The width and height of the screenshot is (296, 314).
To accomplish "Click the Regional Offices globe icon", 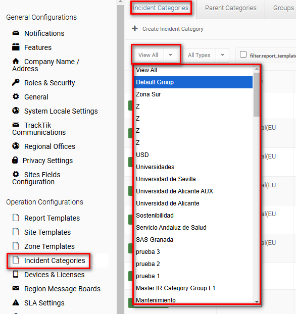I will click(16, 146).
